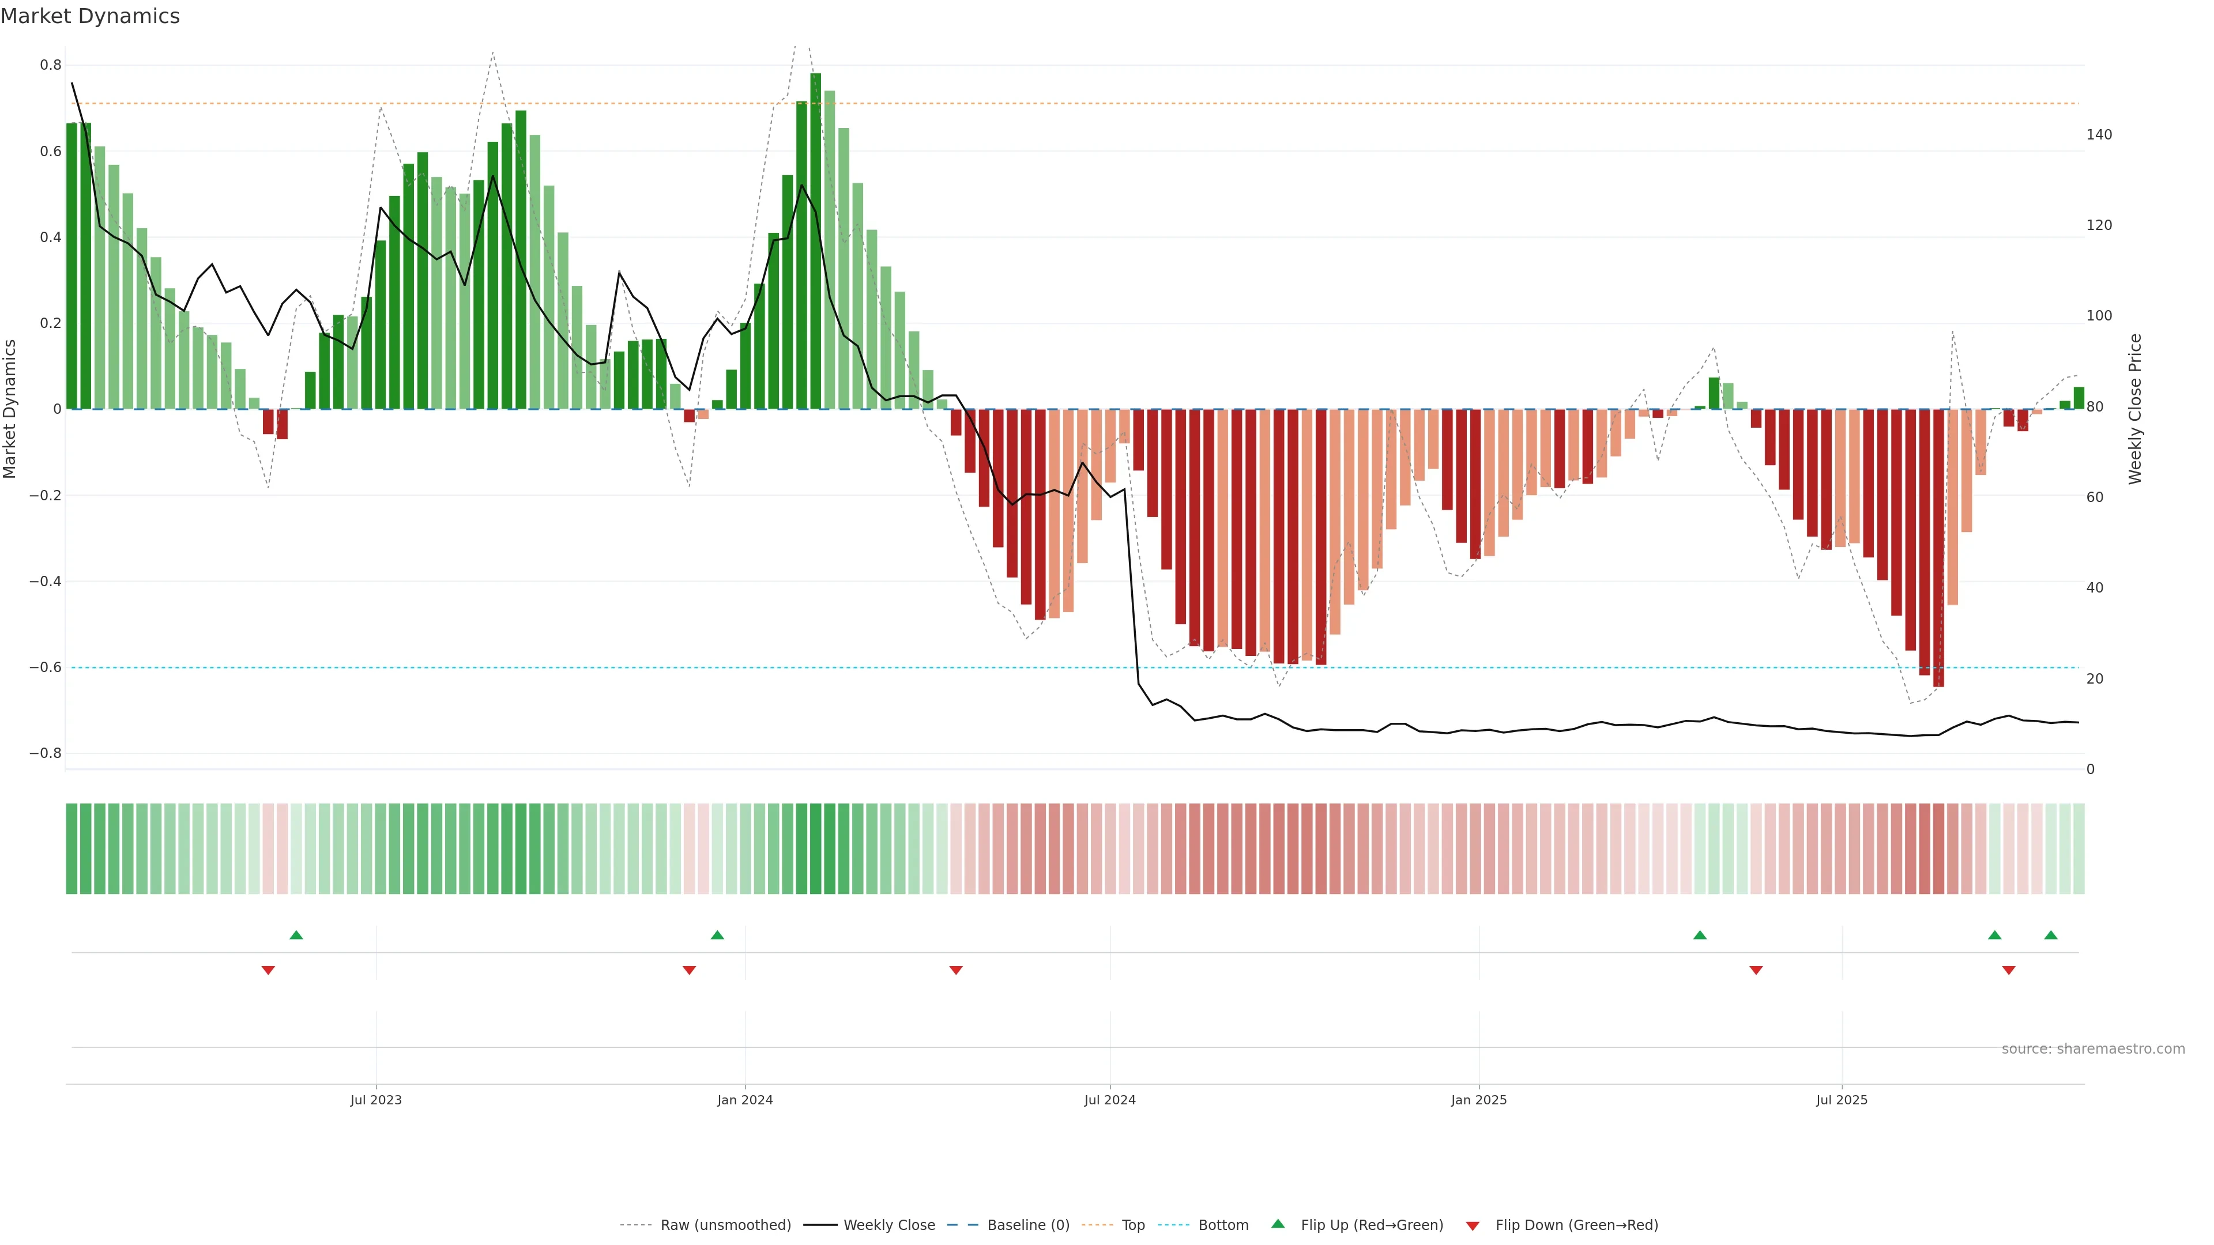Click the leftmost red flip-down triangle marker
This screenshot has height=1245, width=2214.
click(x=268, y=970)
